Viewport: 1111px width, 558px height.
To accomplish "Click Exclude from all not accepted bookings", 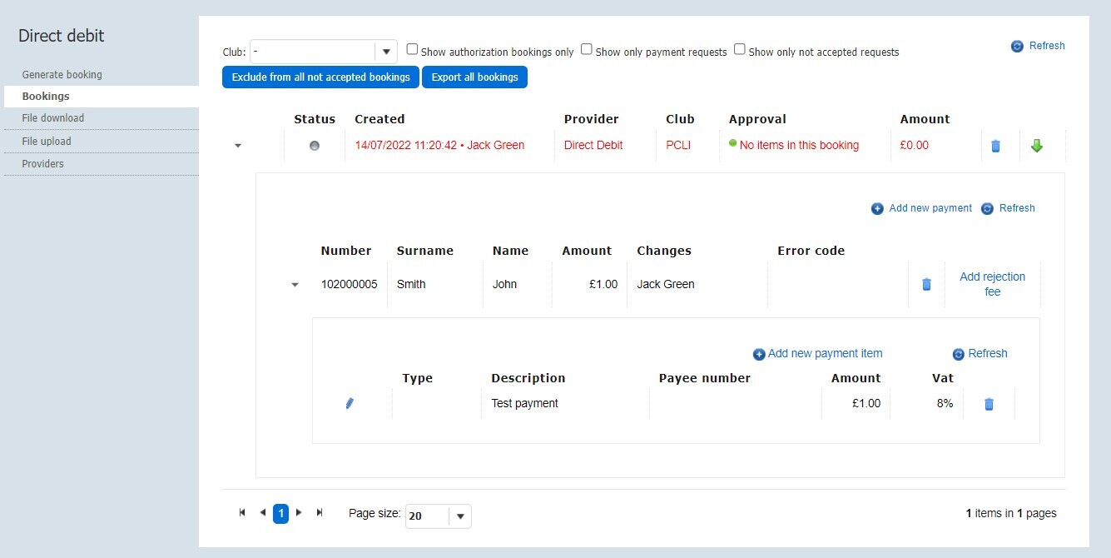I will point(320,77).
